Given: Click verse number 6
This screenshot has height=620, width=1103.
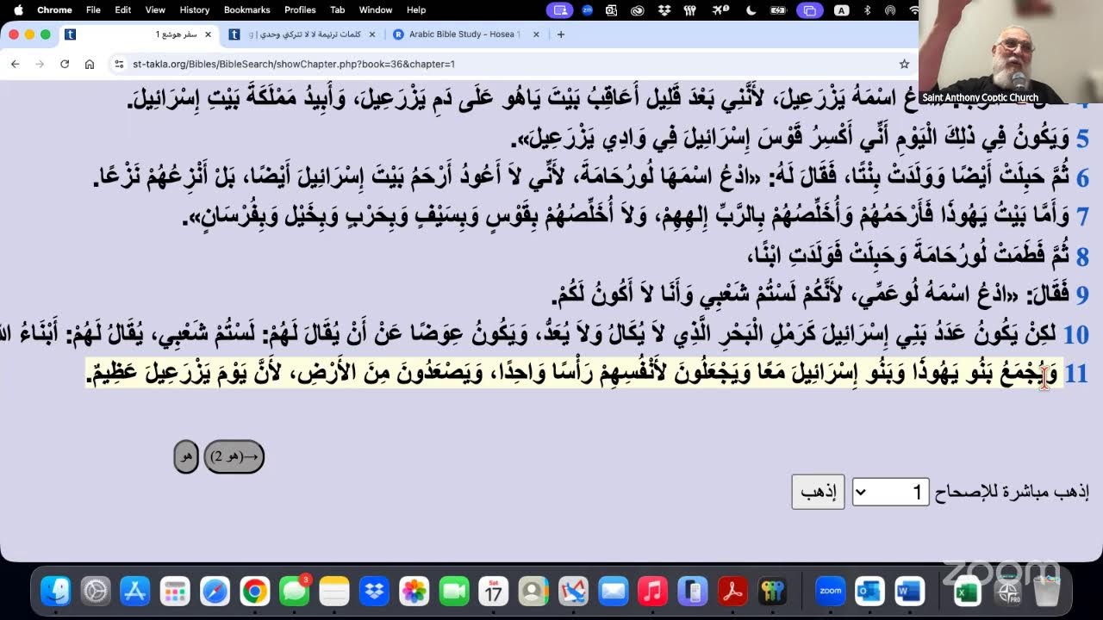Looking at the screenshot, I should coord(1082,177).
